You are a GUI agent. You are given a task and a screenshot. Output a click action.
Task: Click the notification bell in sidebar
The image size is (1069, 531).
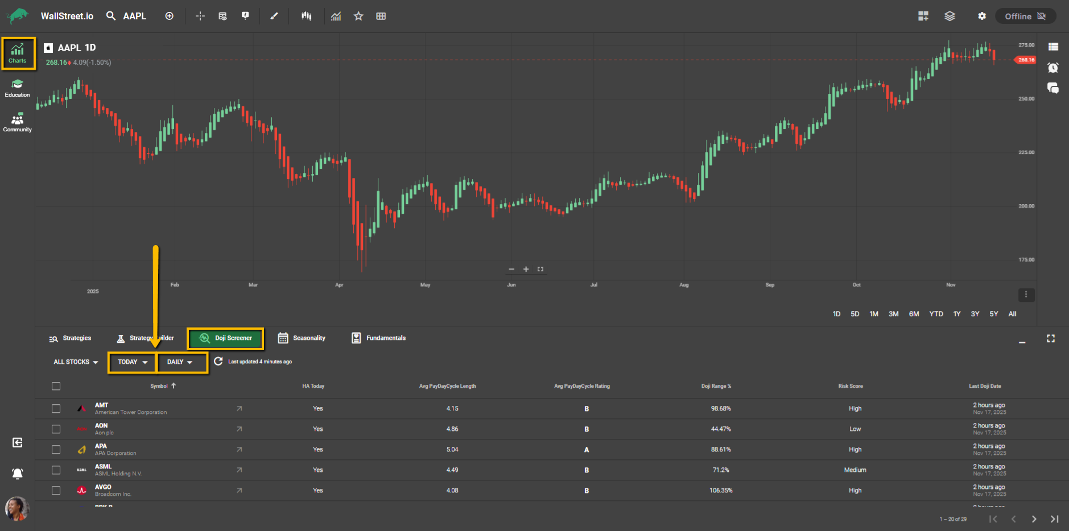(18, 474)
